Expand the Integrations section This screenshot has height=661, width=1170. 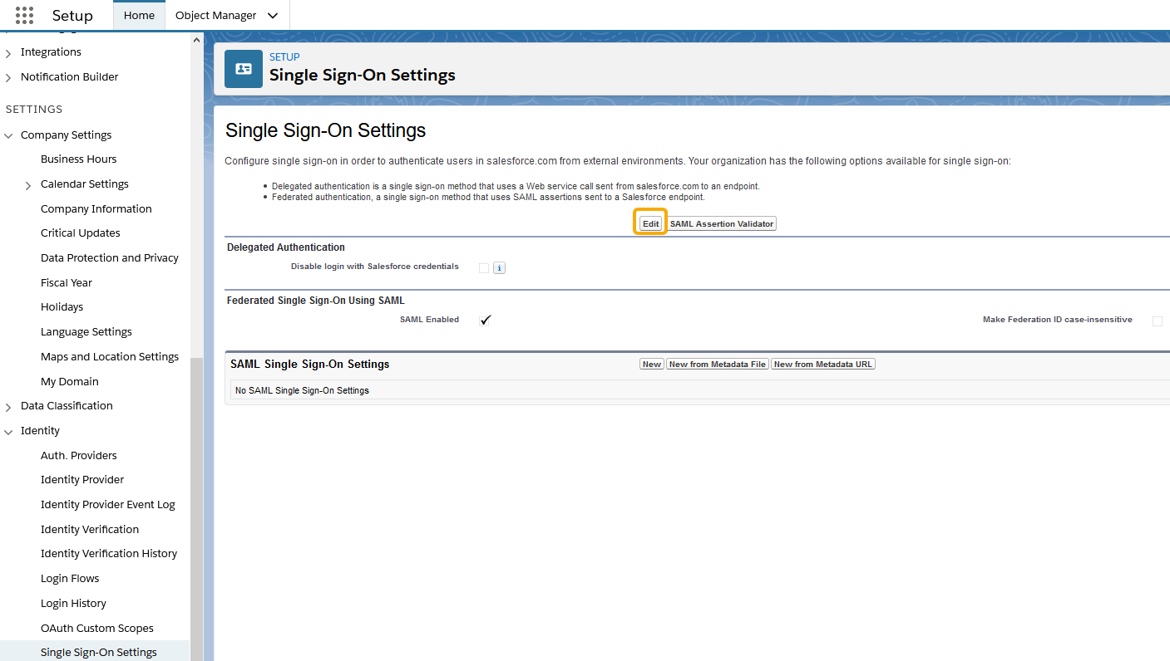(x=9, y=52)
